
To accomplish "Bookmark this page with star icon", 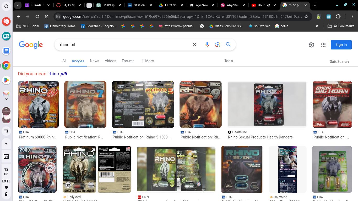I will point(306,16).
